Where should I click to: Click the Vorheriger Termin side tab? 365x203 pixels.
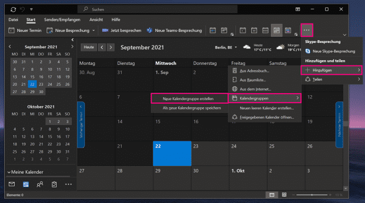tap(81, 125)
